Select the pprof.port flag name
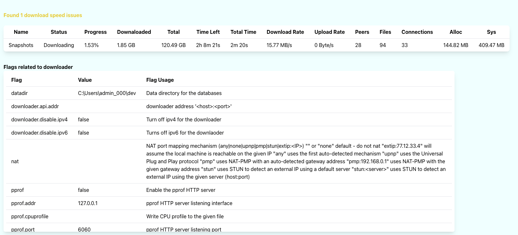Image resolution: width=518 pixels, height=235 pixels. (x=23, y=230)
